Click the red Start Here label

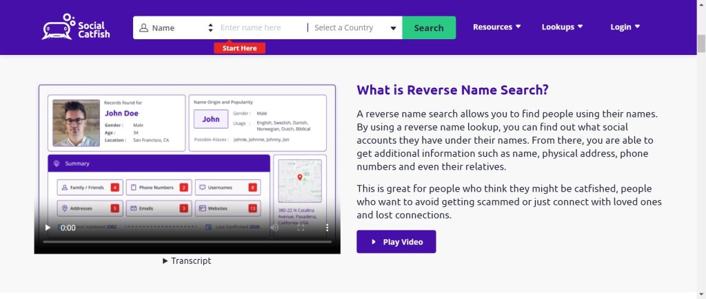click(x=239, y=48)
